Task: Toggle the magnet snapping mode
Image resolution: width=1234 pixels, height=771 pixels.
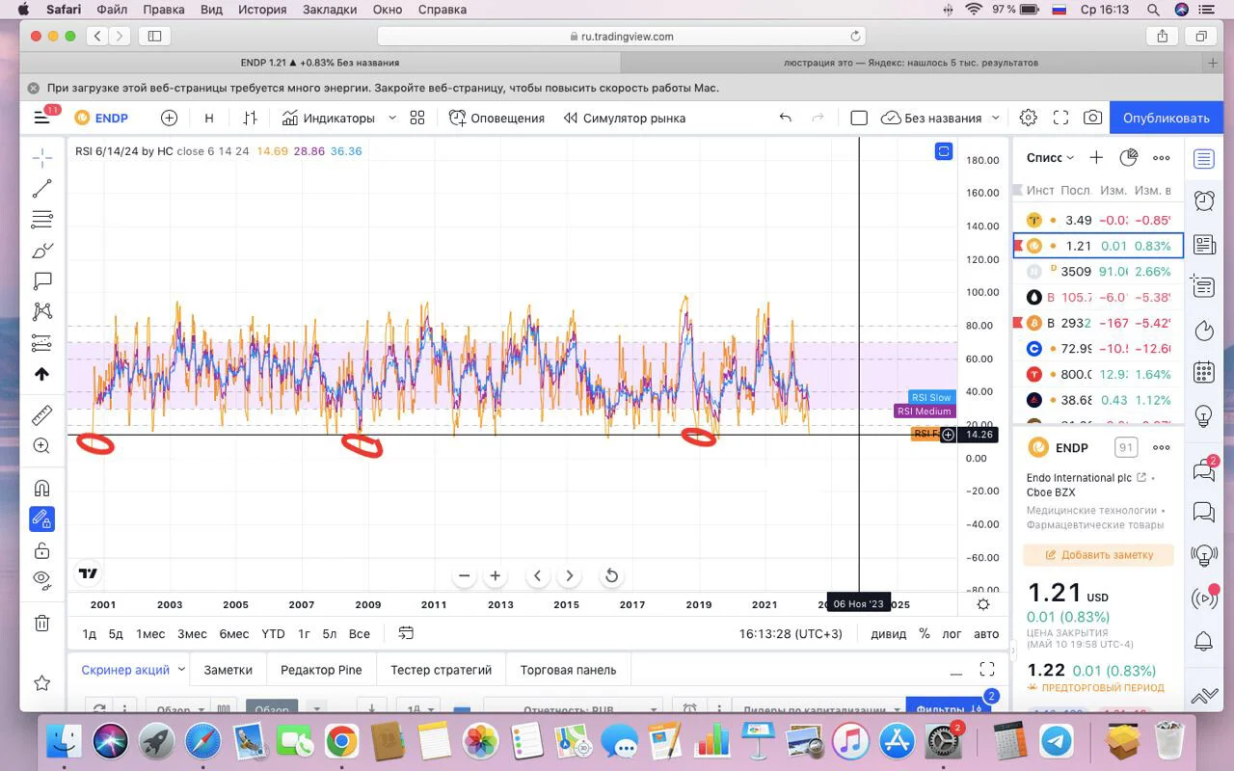Action: pyautogui.click(x=42, y=489)
